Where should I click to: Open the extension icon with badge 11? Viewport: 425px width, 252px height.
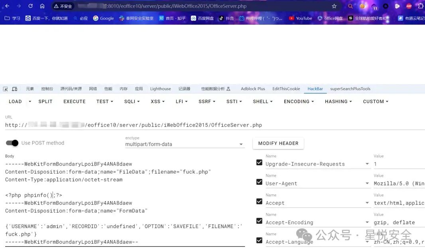(x=374, y=6)
